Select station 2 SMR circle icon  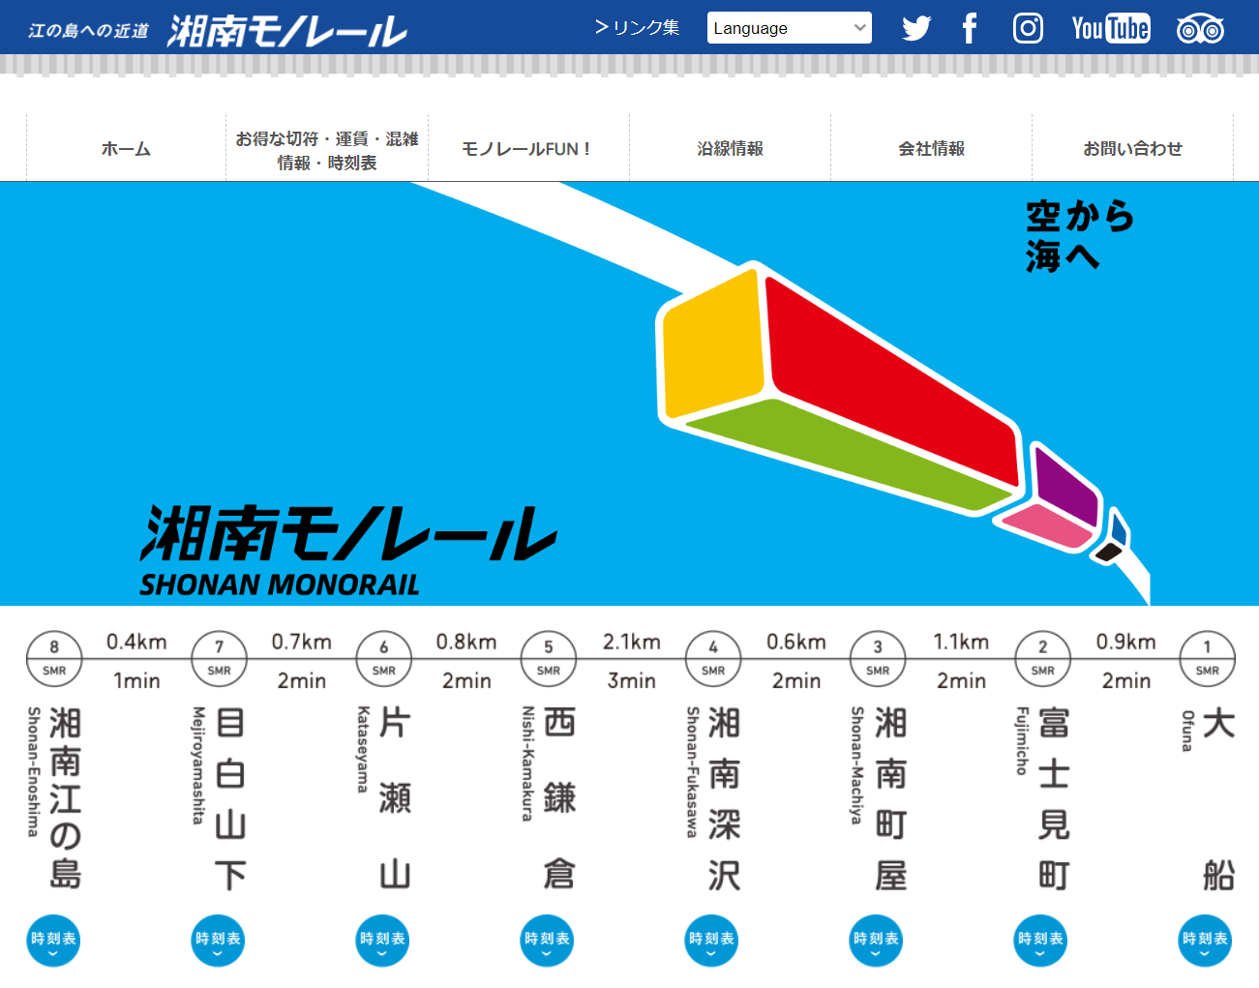(x=1043, y=659)
